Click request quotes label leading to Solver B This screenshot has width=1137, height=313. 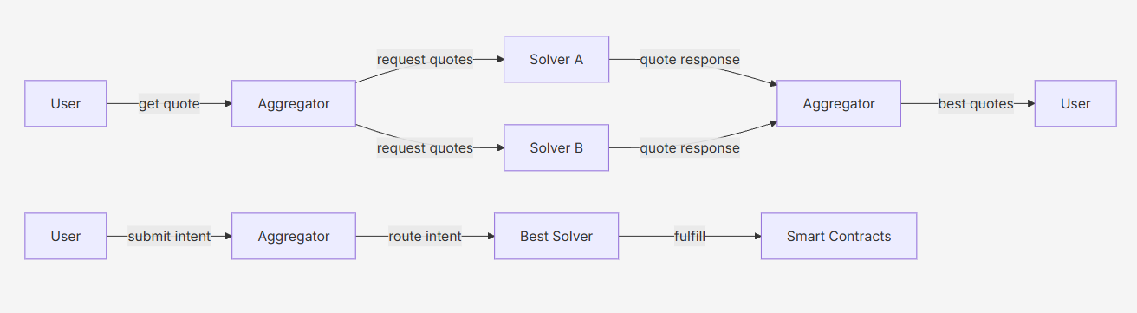[425, 148]
